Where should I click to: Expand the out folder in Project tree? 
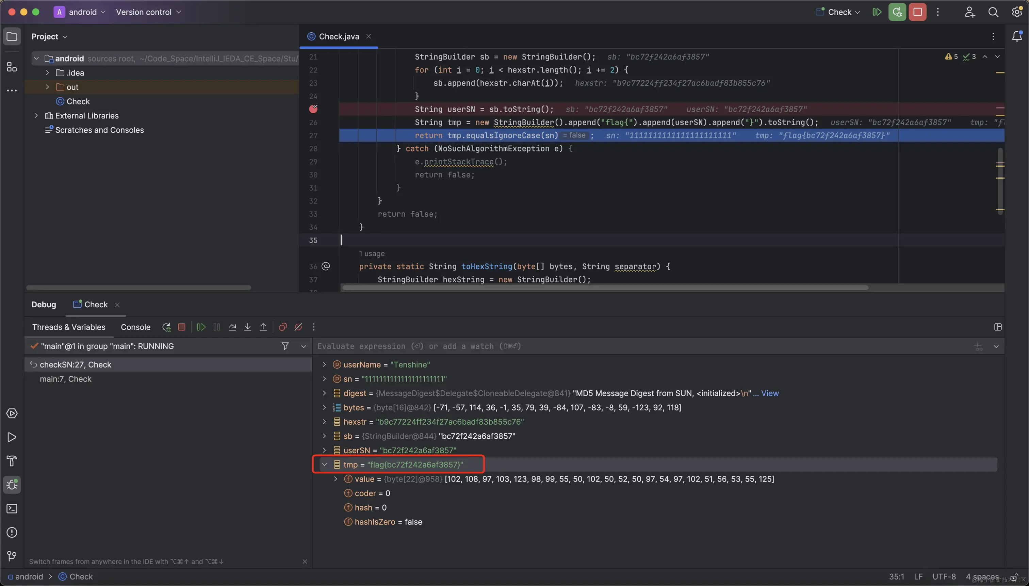48,87
